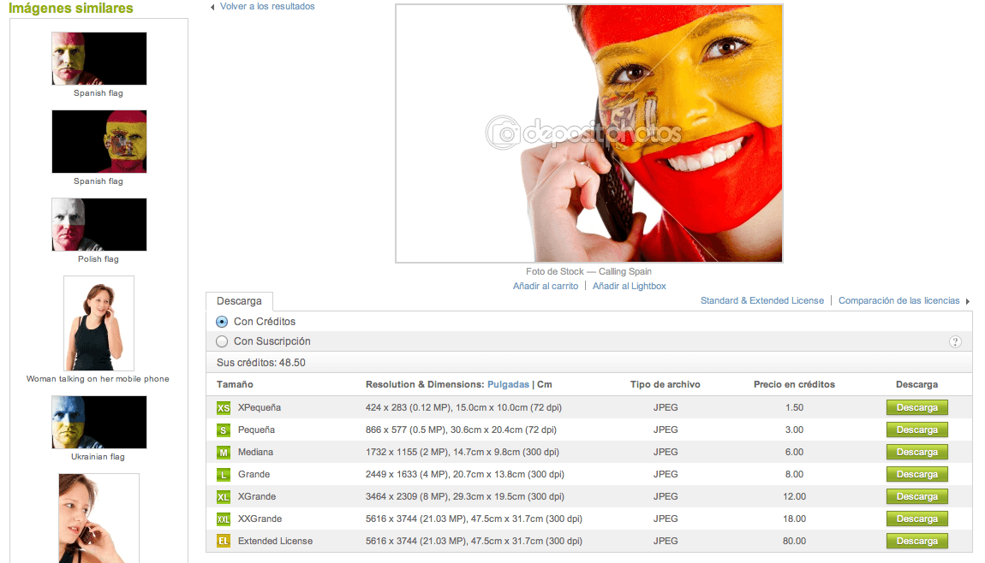Go back via Volver a los resultados

[266, 7]
